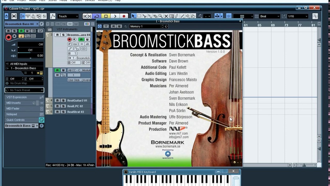Select the Object Selection arrow tool
The height and width of the screenshot is (186, 330).
point(133,16)
